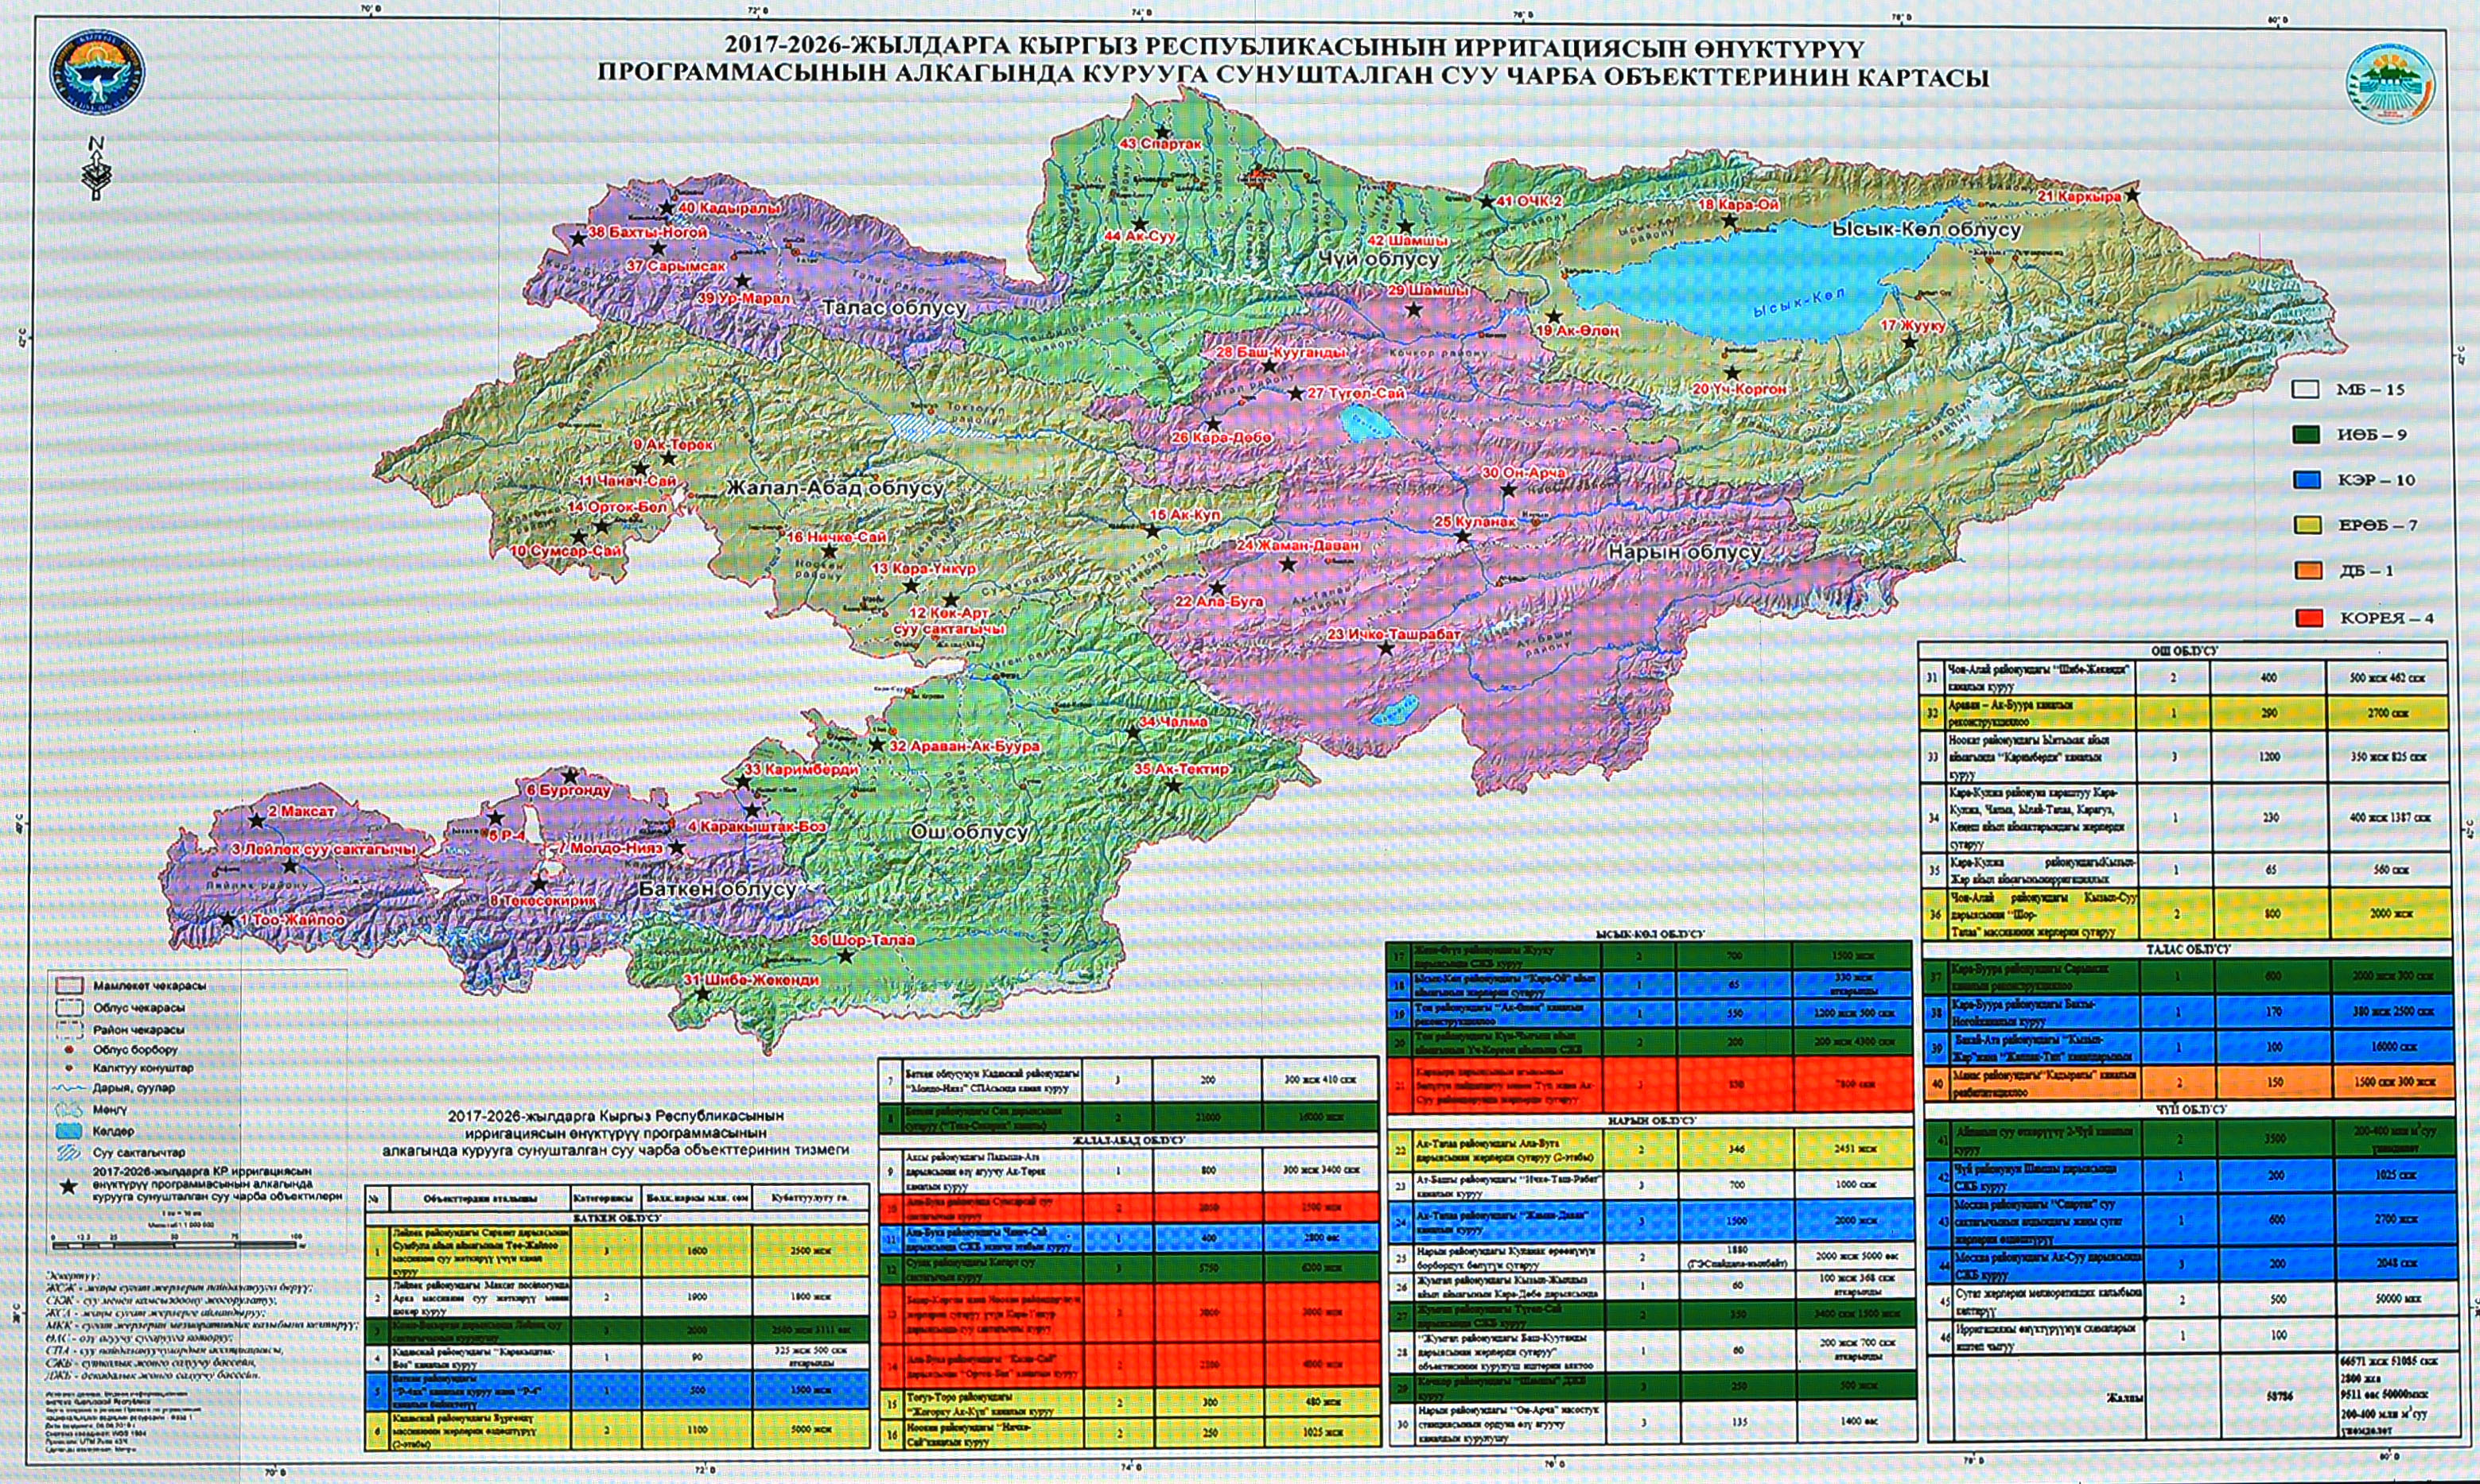
Task: Click the star marker for 21 Каркыра
Action: tap(2133, 194)
